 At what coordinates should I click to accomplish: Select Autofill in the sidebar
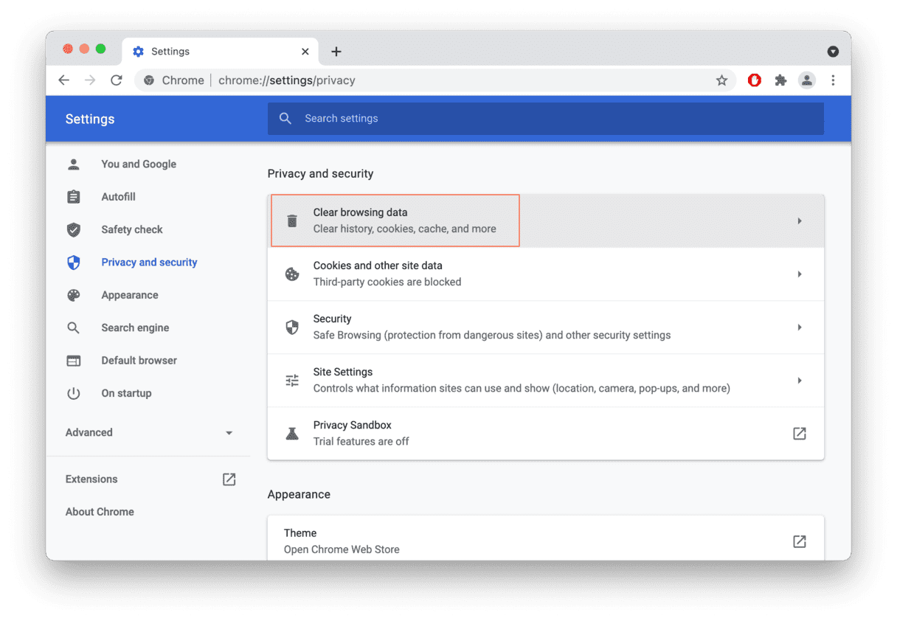[118, 197]
